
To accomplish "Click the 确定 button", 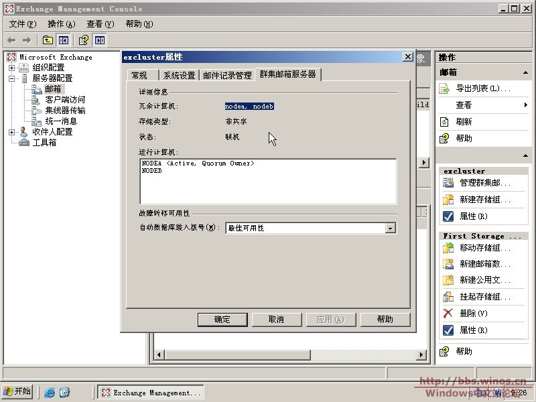I will [222, 320].
